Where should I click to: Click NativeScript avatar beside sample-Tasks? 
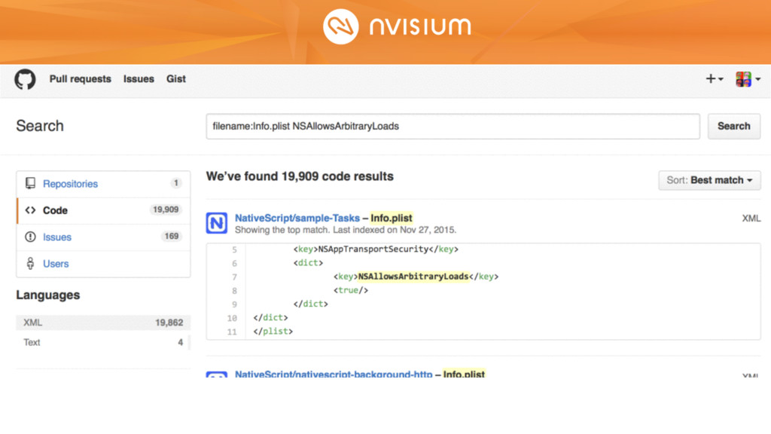(x=216, y=223)
